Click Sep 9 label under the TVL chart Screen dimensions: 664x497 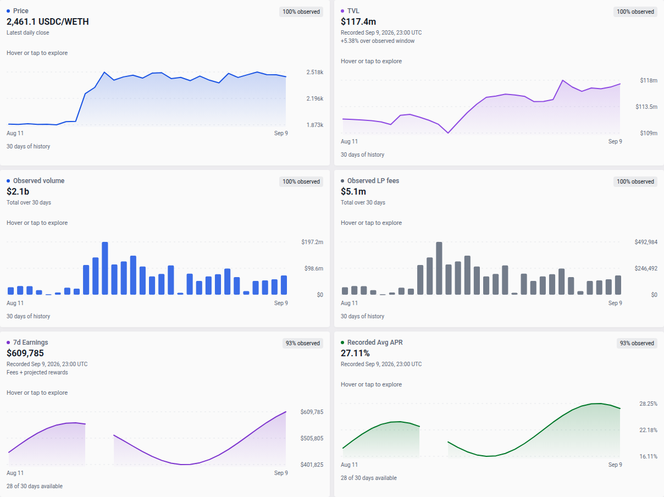point(615,141)
